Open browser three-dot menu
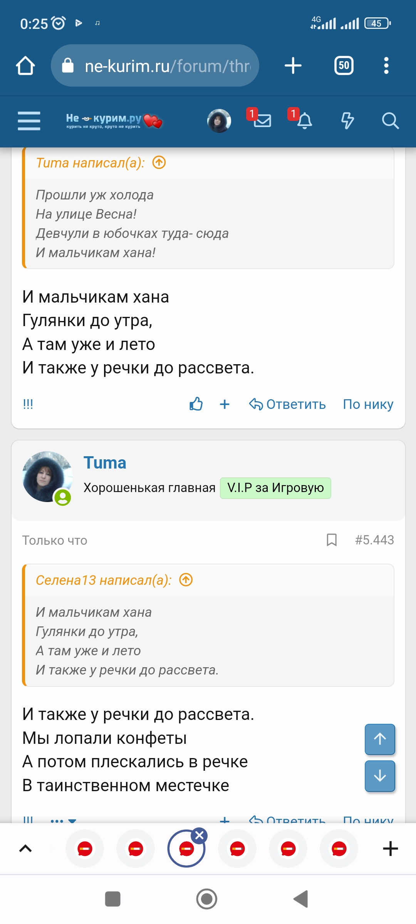416x924 pixels. tap(386, 65)
